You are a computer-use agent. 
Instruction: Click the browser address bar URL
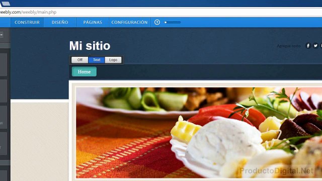coord(28,12)
